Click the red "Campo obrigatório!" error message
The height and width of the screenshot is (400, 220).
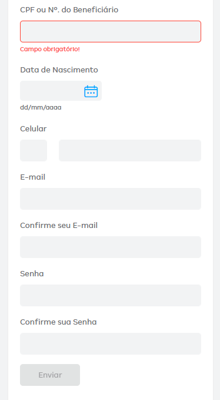pyautogui.click(x=50, y=49)
